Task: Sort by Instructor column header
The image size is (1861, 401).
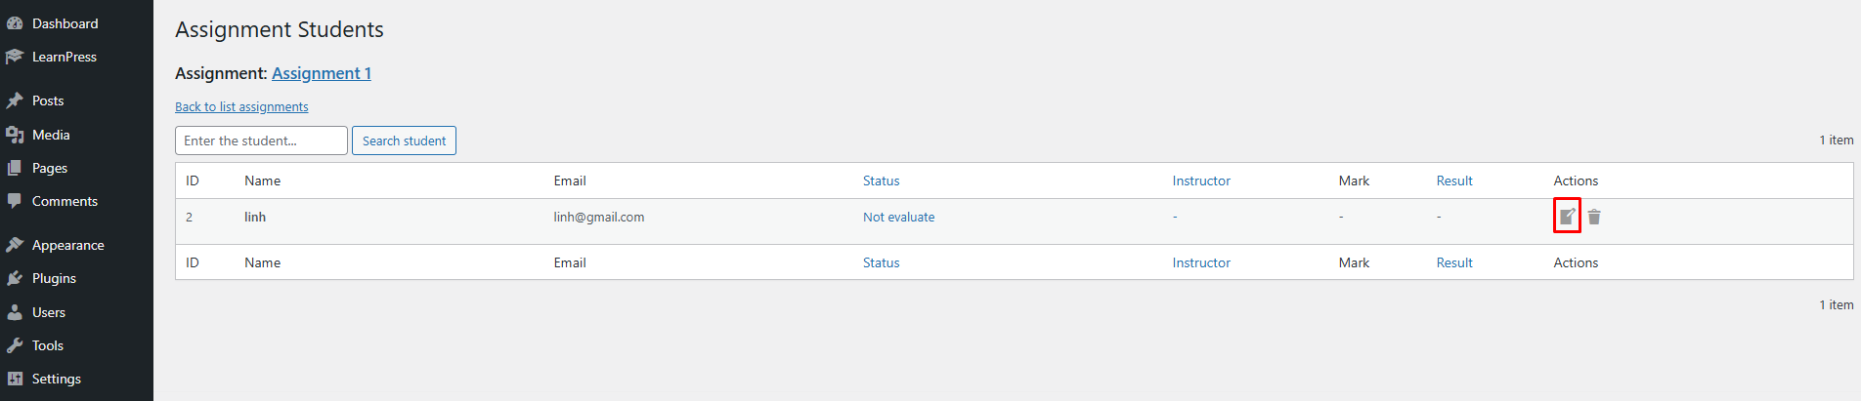Action: click(1201, 180)
